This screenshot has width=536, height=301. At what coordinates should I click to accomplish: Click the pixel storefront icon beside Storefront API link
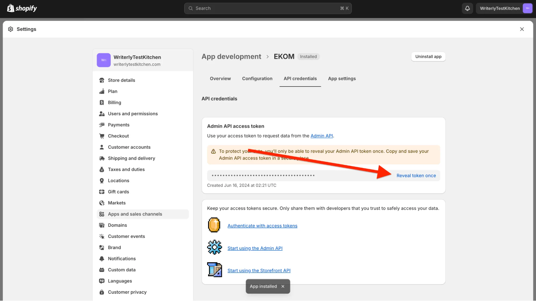(x=215, y=270)
